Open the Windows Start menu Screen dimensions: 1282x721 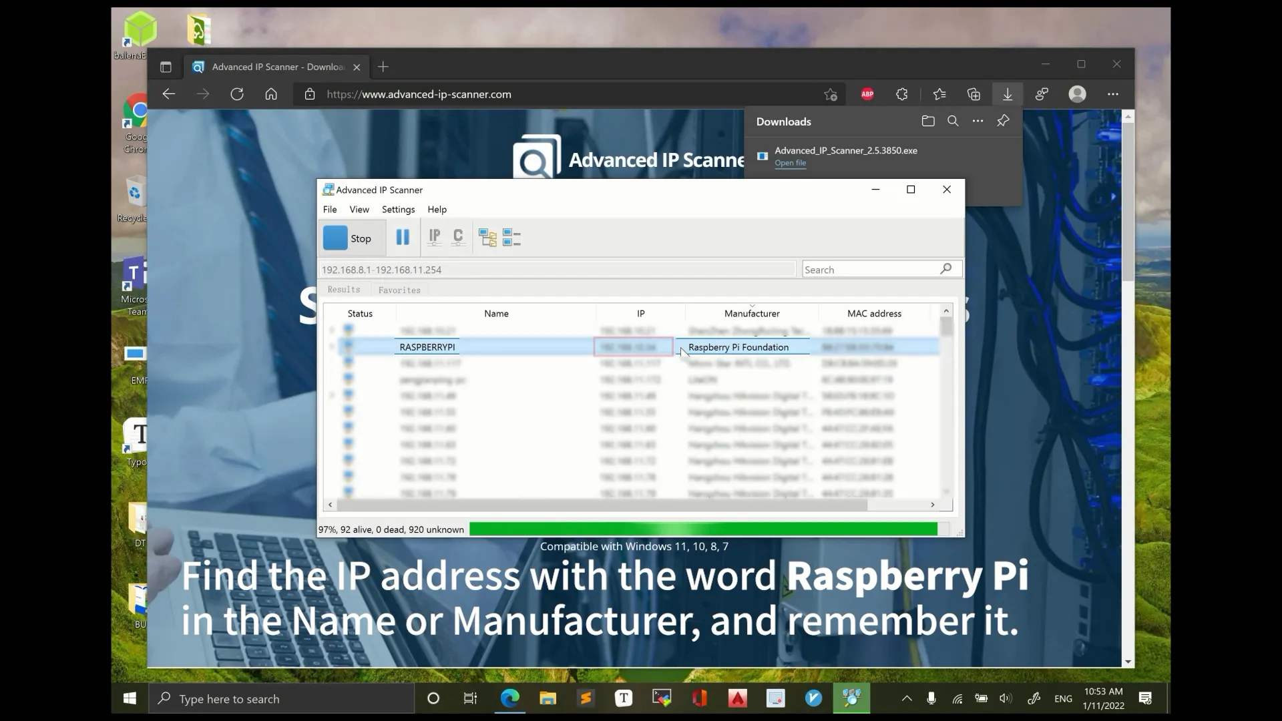pyautogui.click(x=130, y=698)
